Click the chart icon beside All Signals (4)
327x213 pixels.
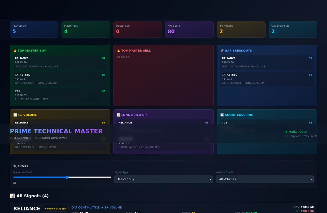point(12,196)
